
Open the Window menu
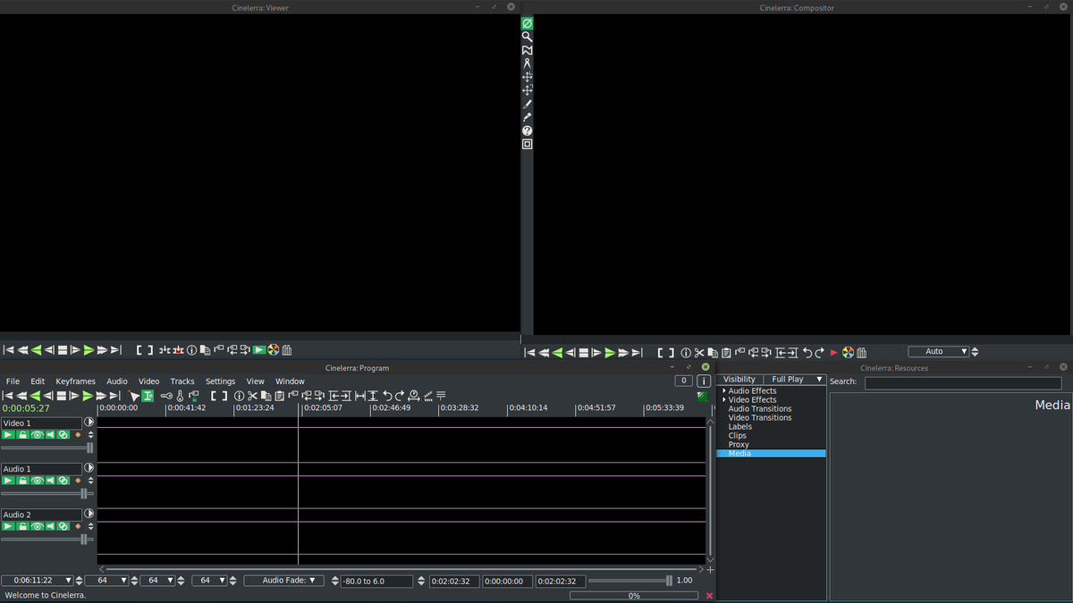tap(290, 381)
